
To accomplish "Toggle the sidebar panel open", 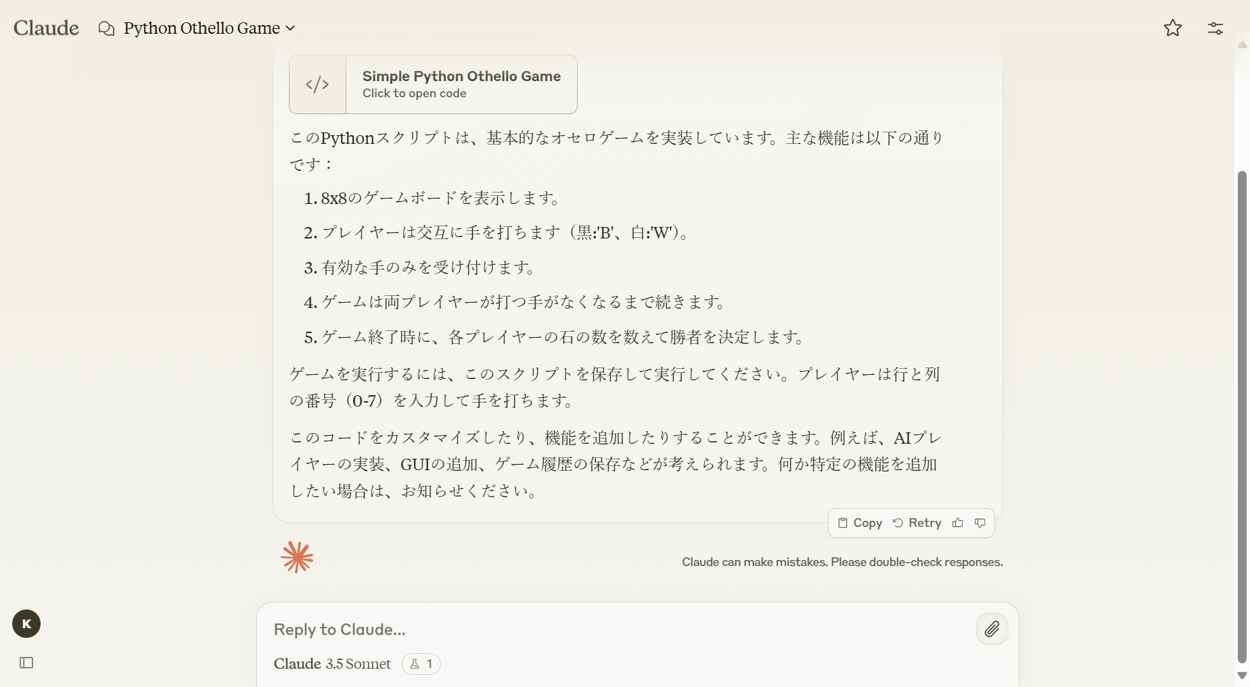I will click(26, 663).
